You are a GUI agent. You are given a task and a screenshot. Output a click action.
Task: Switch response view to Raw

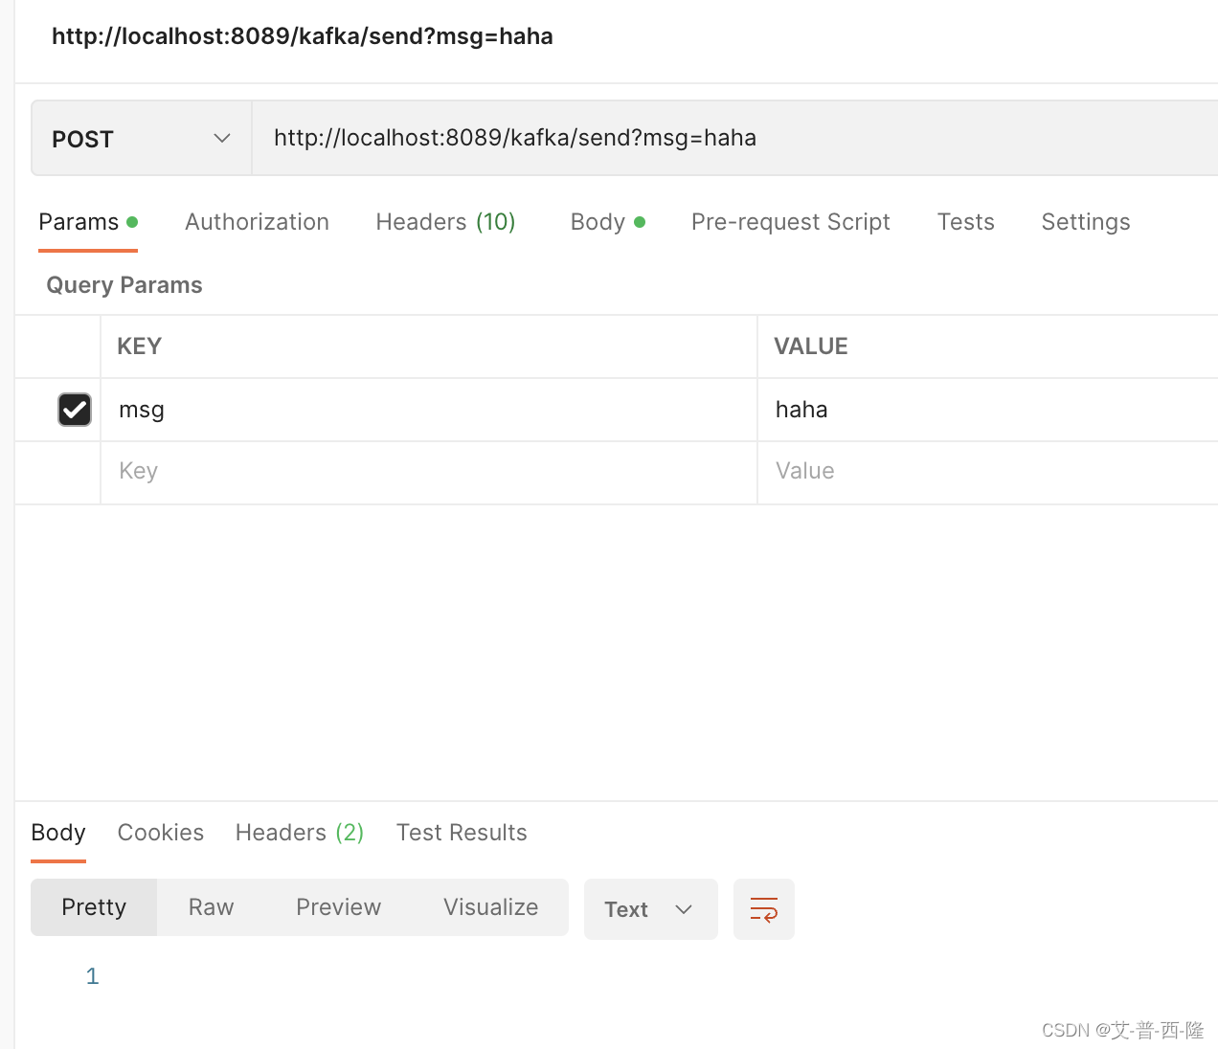[210, 906]
